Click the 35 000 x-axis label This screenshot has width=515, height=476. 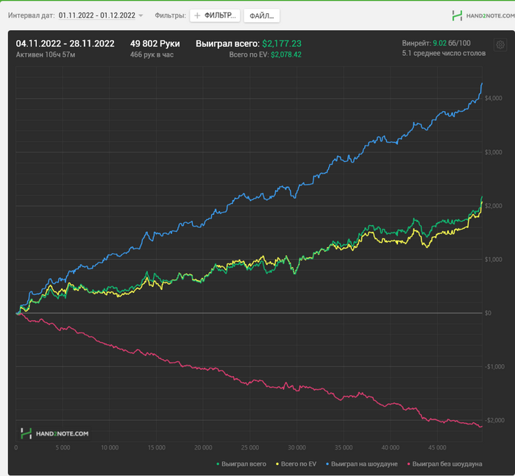[x=344, y=447]
